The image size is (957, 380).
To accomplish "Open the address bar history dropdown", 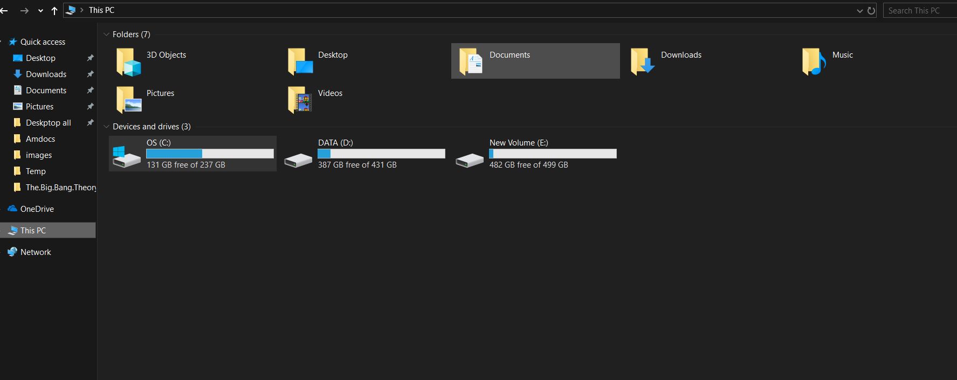I will (859, 10).
